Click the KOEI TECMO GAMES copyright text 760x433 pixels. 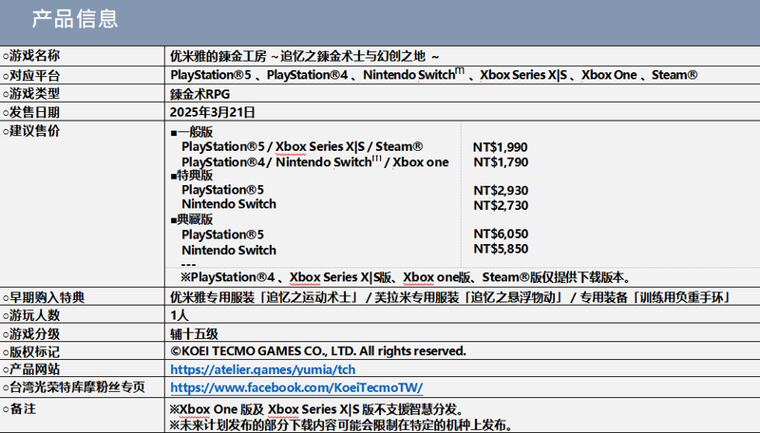coord(318,350)
